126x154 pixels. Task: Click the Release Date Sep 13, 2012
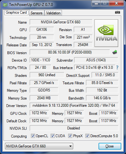tap(42, 45)
